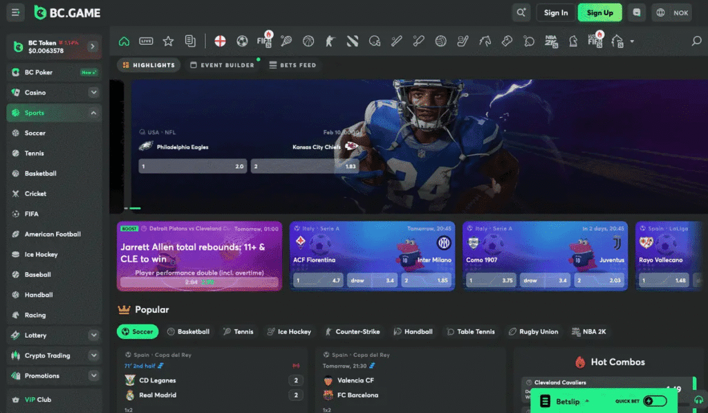The height and width of the screenshot is (413, 708).
Task: Expand the Casino section in the sidebar
Action: 53,92
